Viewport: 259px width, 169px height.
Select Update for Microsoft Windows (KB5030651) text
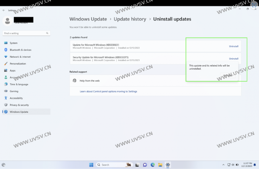(96, 45)
